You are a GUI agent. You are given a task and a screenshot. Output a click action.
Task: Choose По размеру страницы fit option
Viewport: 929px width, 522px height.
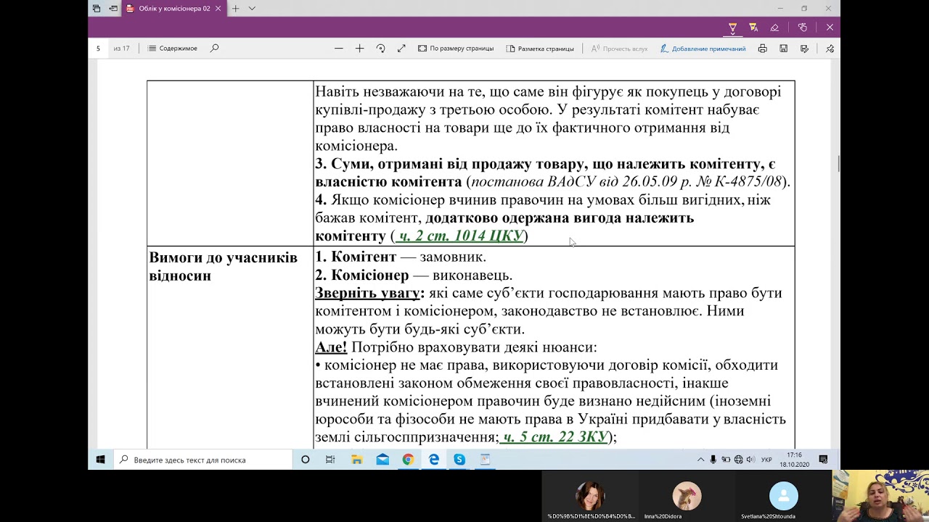click(x=456, y=49)
